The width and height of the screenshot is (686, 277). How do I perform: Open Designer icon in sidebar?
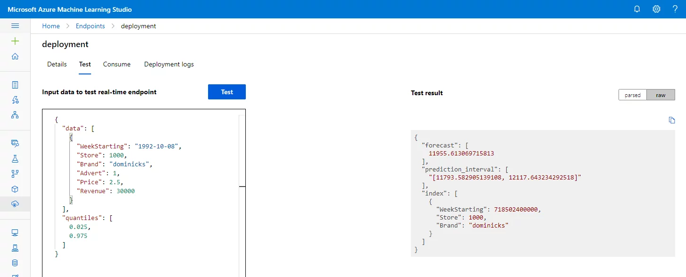pyautogui.click(x=15, y=115)
